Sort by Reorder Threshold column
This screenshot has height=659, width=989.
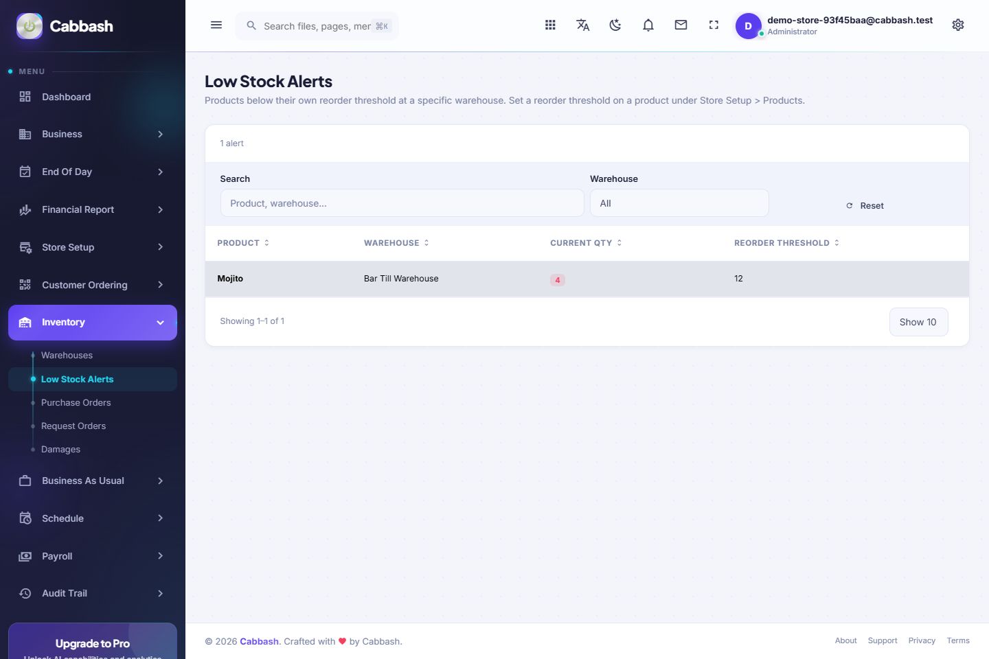[786, 243]
